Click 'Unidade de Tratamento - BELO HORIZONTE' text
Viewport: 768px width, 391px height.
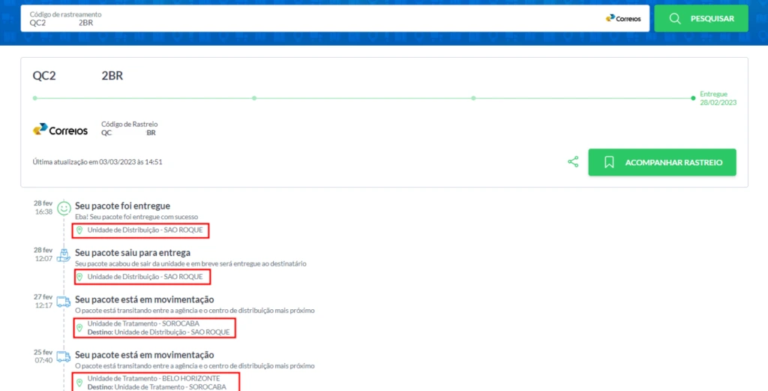coord(154,378)
